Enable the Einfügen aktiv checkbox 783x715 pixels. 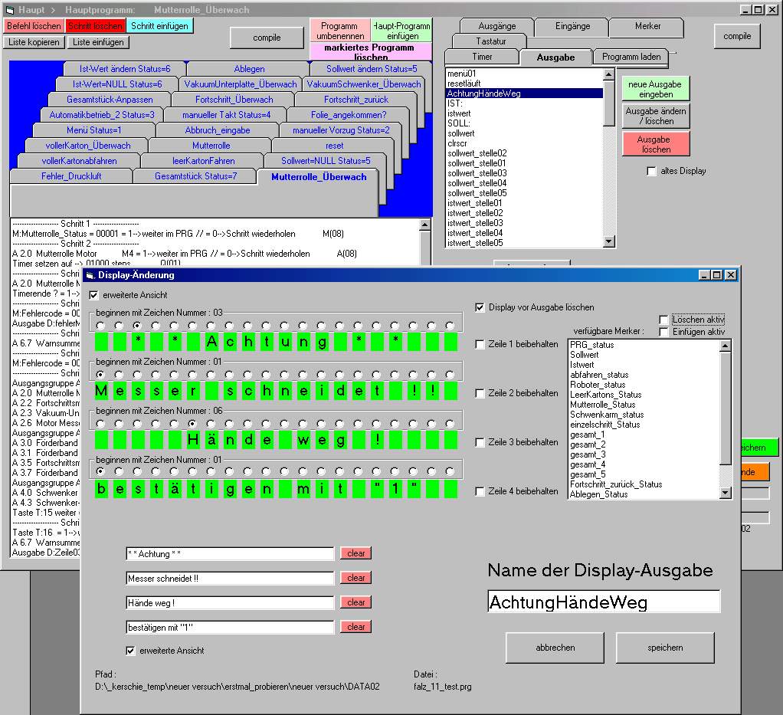(x=663, y=332)
